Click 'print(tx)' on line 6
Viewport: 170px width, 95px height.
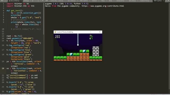point(16,15)
